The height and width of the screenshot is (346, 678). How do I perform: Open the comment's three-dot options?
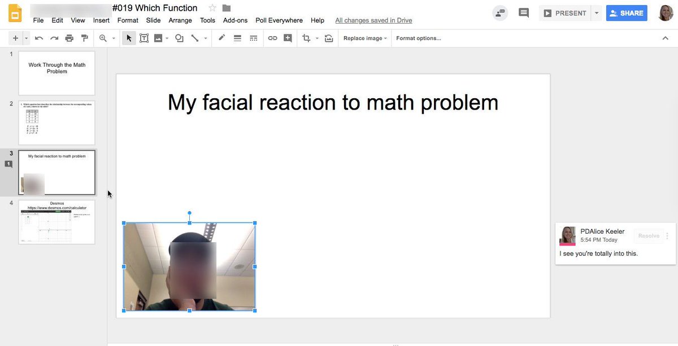668,236
